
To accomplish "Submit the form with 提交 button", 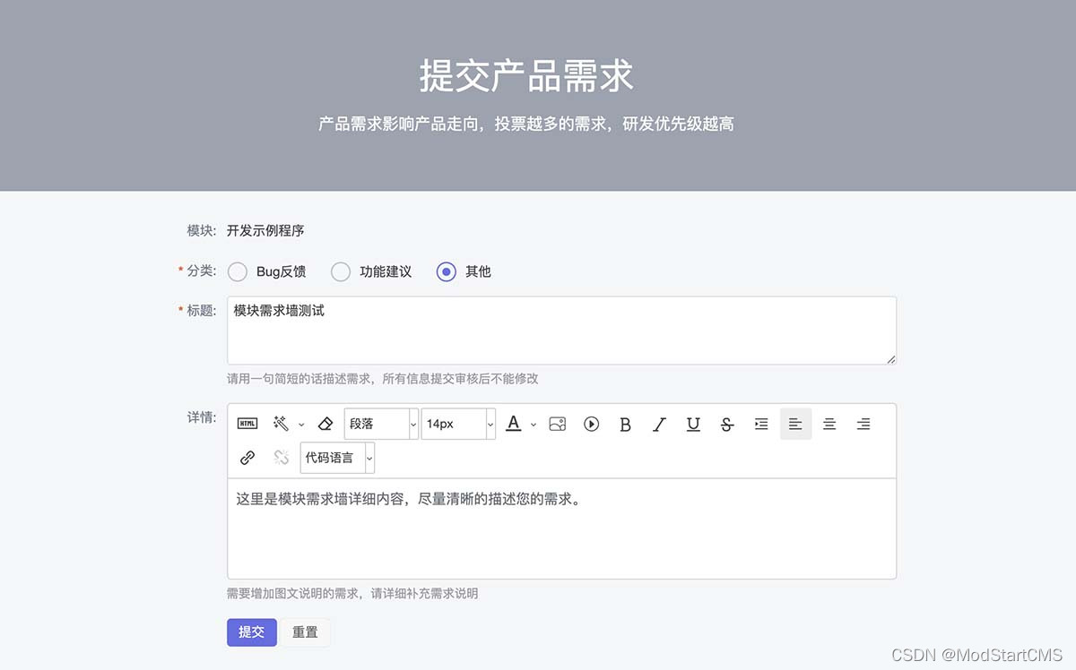I will coord(252,632).
